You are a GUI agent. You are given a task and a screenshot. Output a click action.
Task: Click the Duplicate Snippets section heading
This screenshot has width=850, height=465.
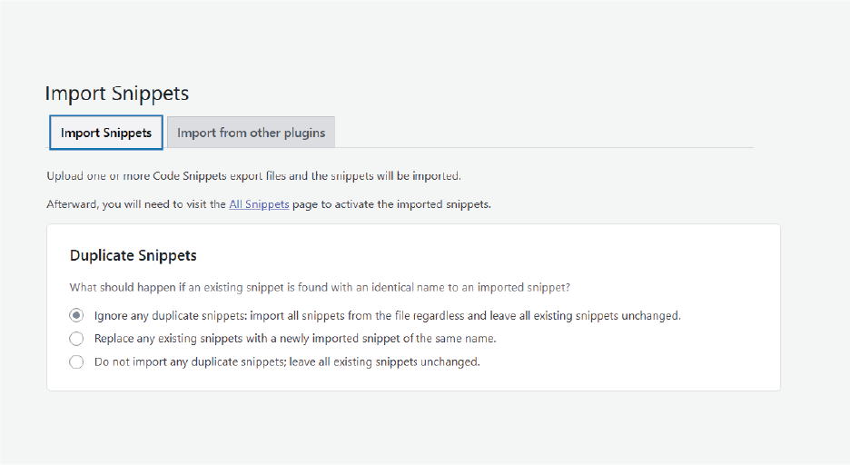tap(133, 255)
